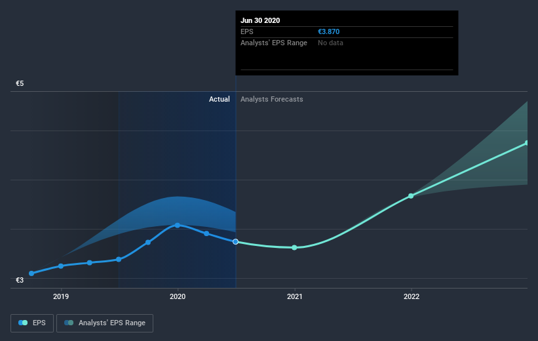This screenshot has width=538, height=341.
Task: Select the 2021 forecast EPS data point
Action: [294, 248]
